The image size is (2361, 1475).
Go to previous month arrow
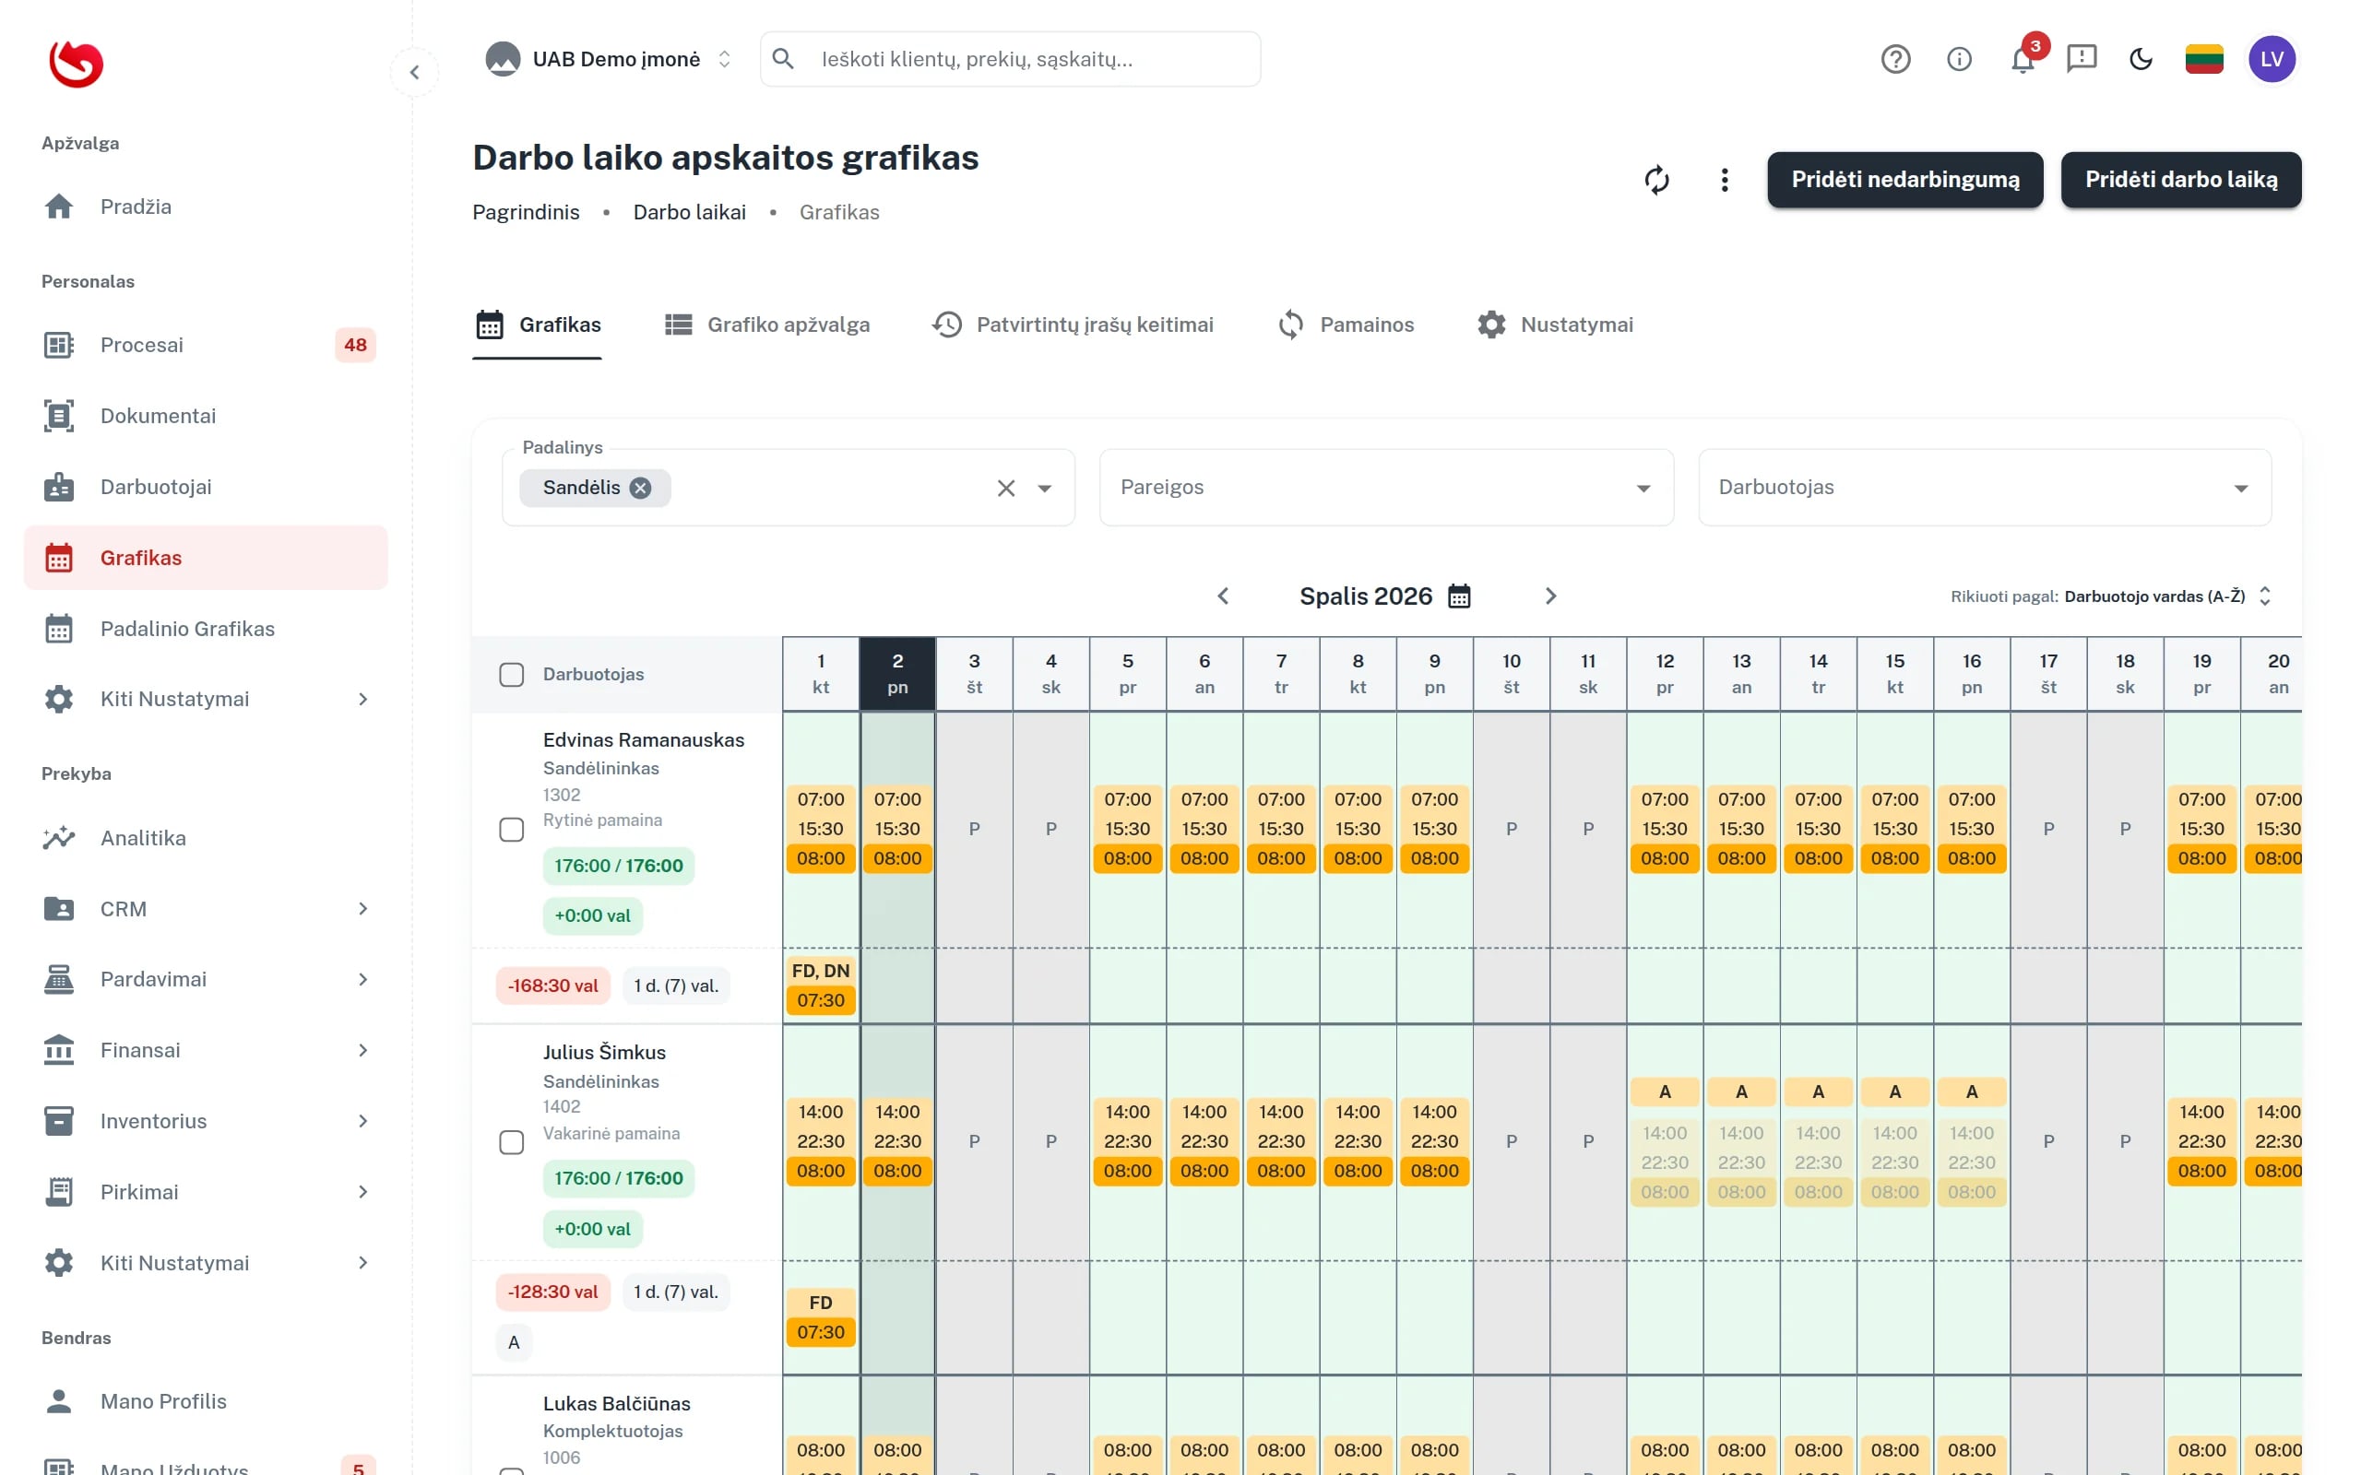1222,596
